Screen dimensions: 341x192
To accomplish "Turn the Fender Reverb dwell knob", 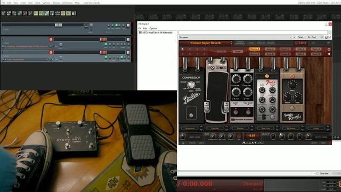I will click(292, 85).
